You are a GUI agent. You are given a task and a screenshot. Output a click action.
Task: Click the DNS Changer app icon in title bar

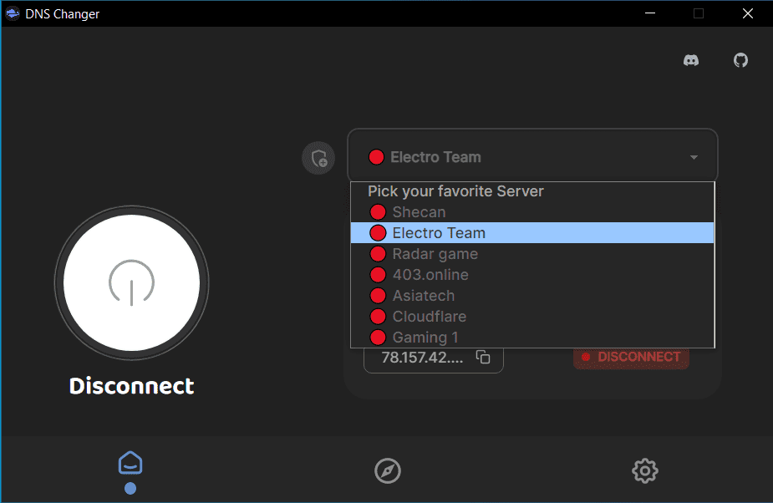click(13, 13)
